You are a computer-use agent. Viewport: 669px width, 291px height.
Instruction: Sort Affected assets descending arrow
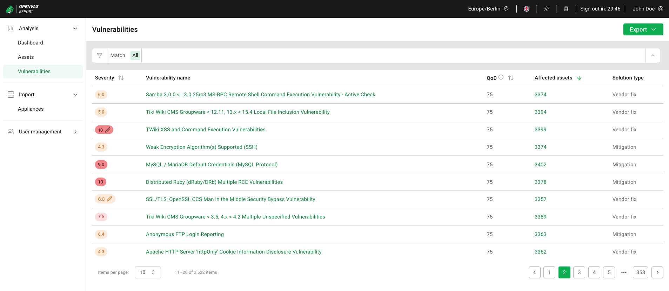(x=579, y=78)
